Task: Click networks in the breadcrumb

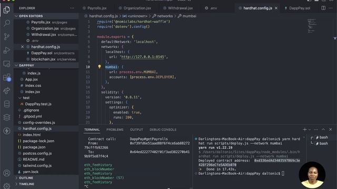Action: click(x=165, y=16)
